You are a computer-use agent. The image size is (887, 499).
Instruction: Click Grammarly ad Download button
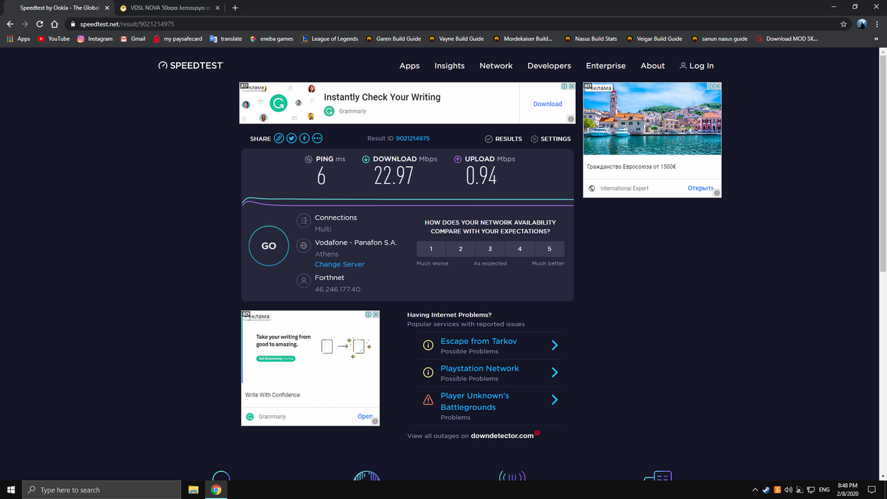[547, 104]
